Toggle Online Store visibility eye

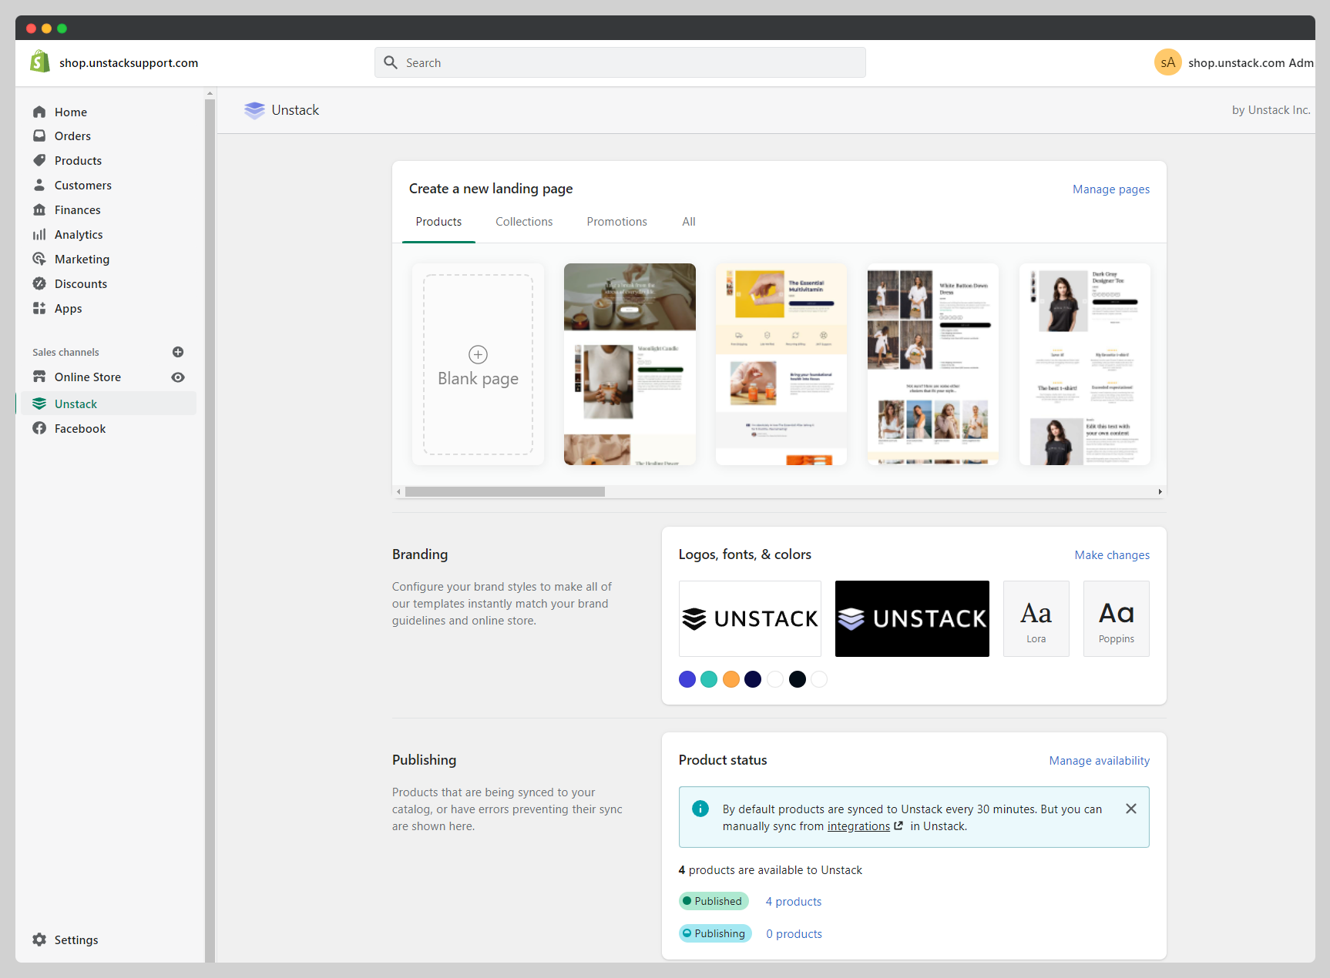pos(178,377)
